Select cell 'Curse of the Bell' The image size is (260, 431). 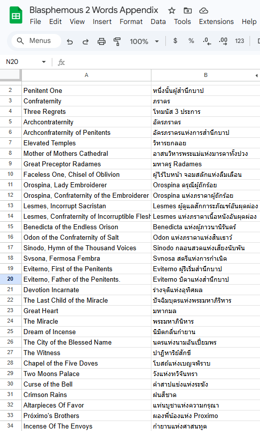[x=86, y=384]
